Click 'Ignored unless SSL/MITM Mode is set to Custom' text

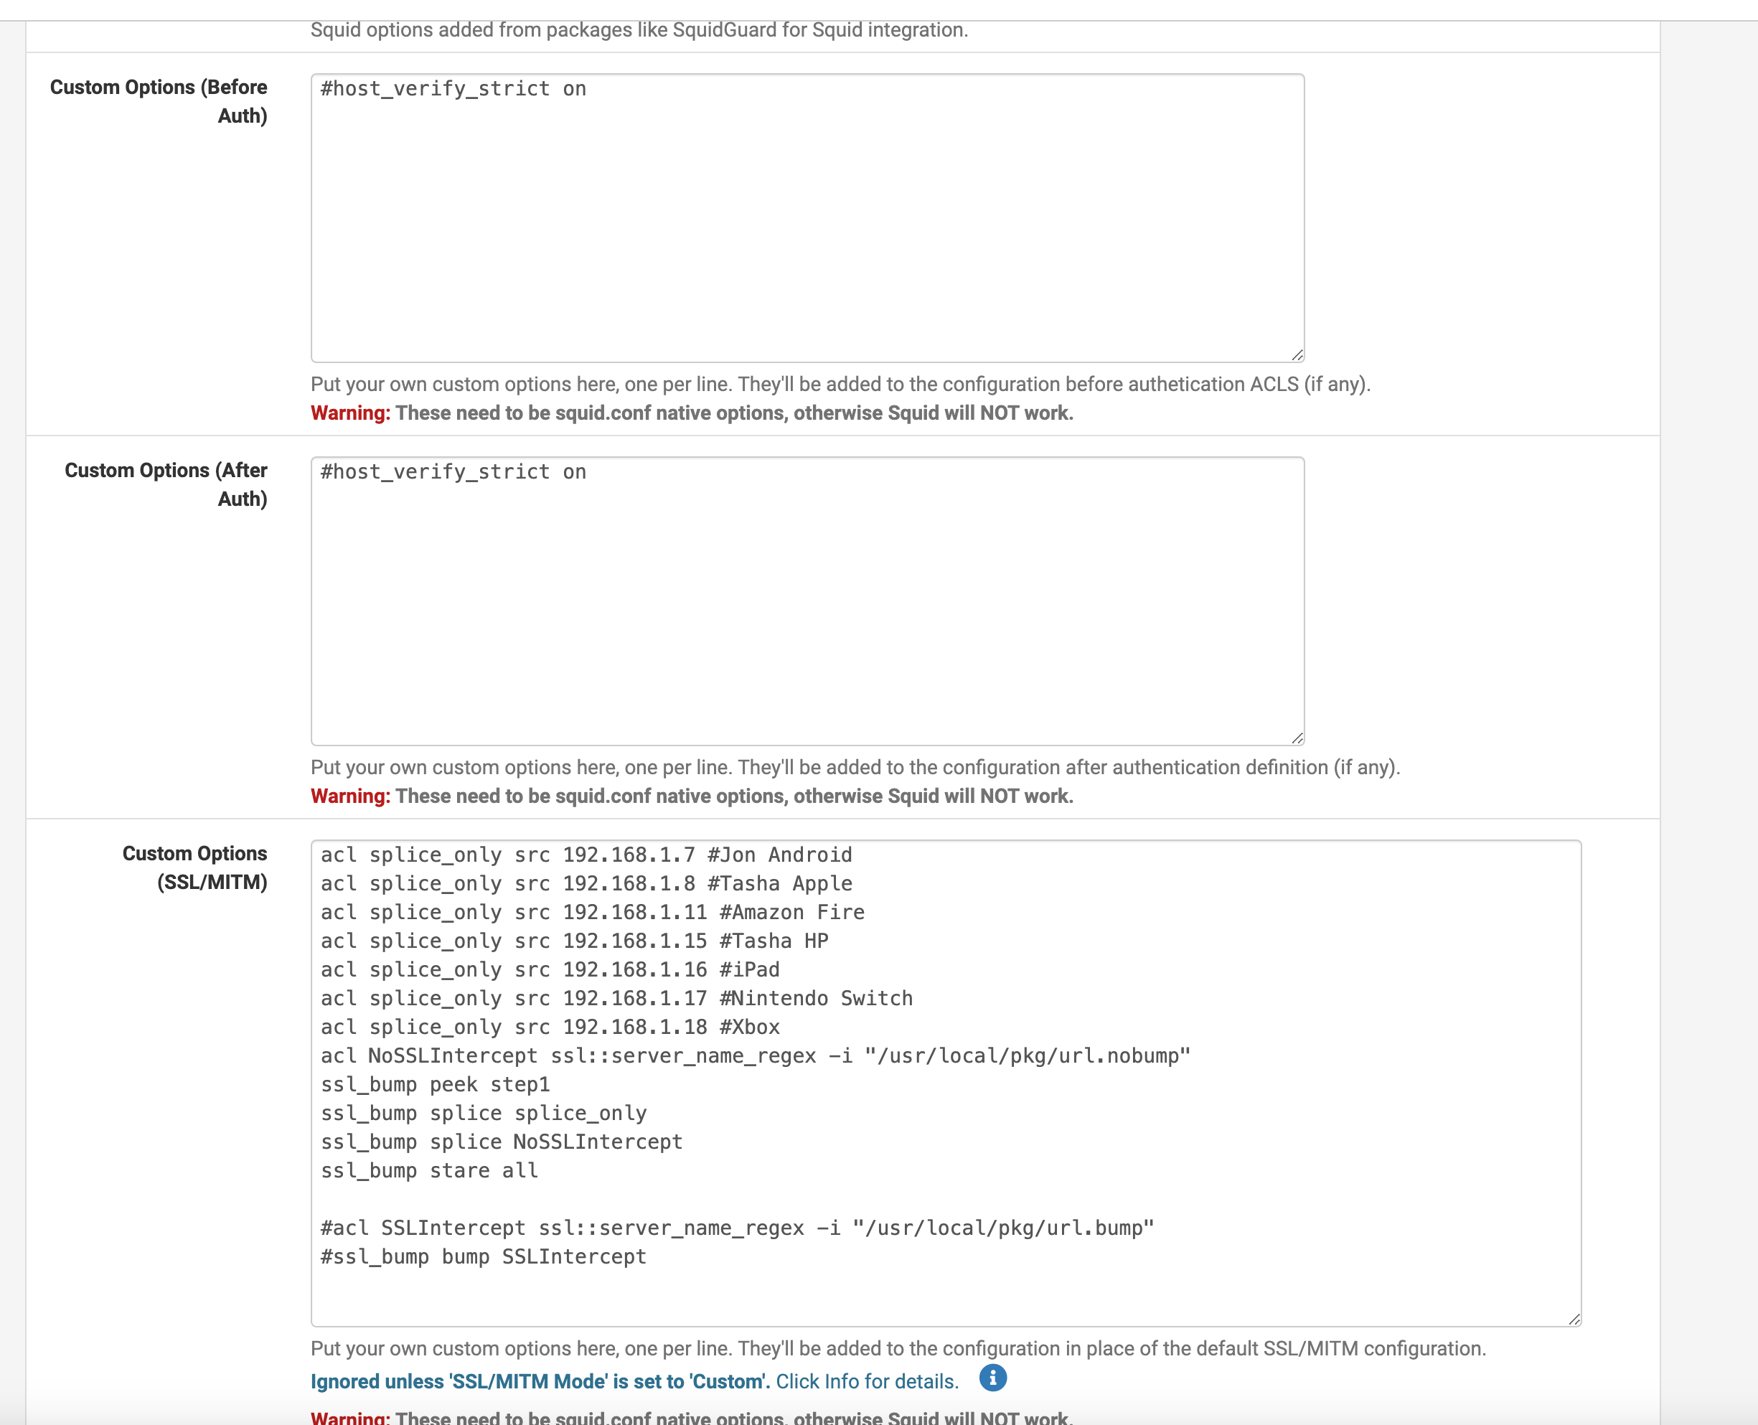pyautogui.click(x=540, y=1381)
